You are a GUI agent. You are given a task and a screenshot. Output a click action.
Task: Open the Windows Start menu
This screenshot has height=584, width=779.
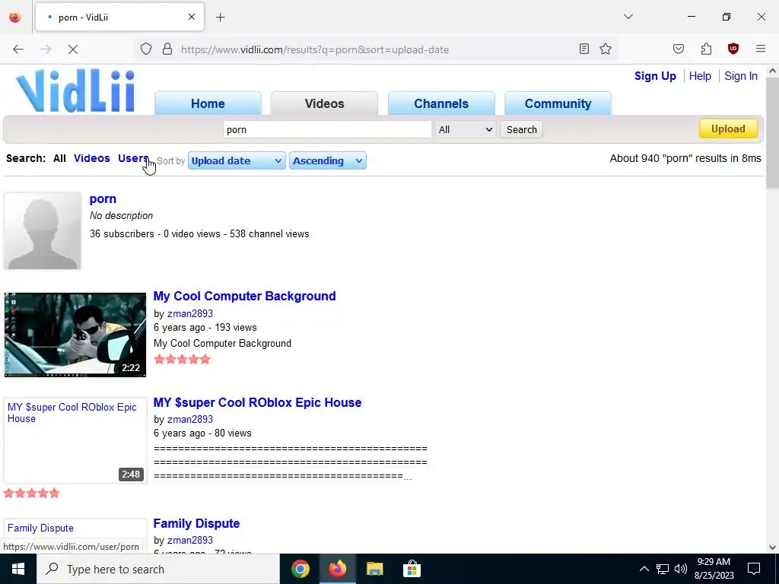coord(18,569)
